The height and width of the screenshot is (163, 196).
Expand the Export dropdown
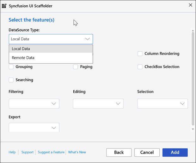coord(34,128)
